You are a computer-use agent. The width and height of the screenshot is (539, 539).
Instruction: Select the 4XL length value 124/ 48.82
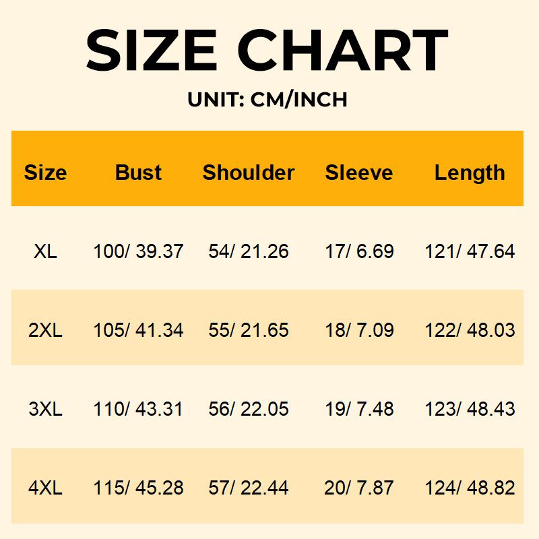(470, 488)
